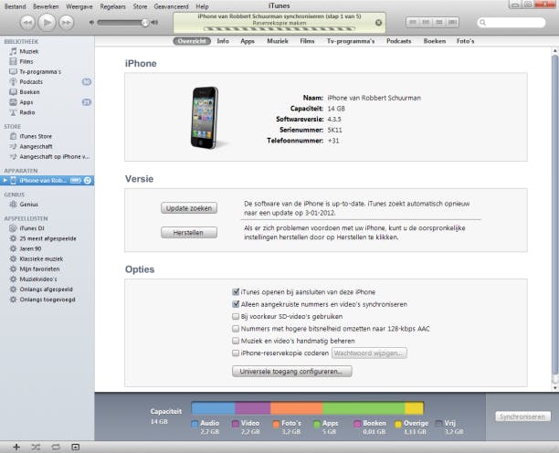This screenshot has height=453, width=559.
Task: Toggle repeat icon at bottom
Action: (x=56, y=447)
